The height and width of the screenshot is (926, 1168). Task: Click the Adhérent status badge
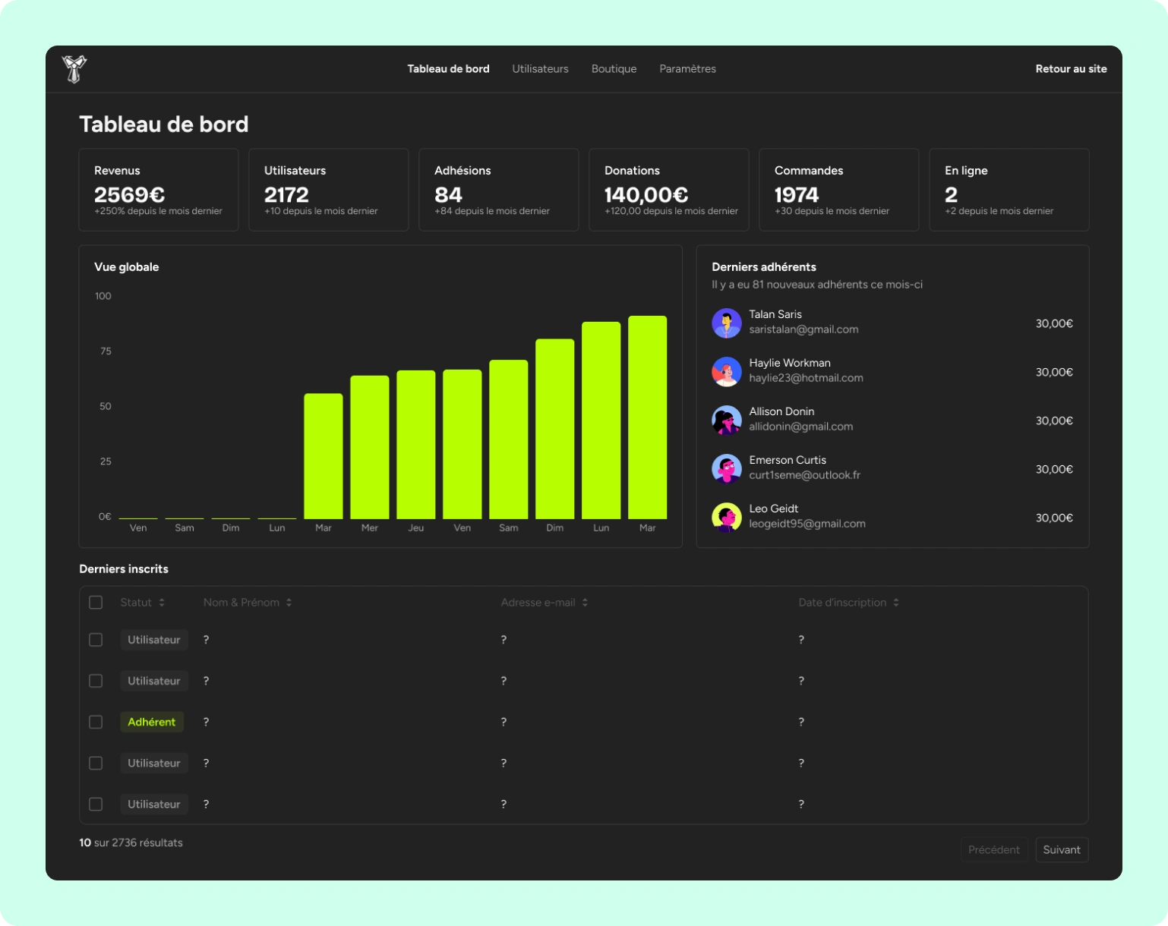(152, 722)
